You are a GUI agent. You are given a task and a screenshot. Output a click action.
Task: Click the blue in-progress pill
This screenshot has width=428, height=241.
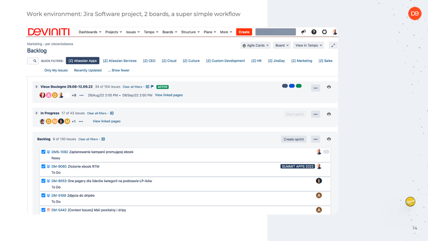point(292,86)
